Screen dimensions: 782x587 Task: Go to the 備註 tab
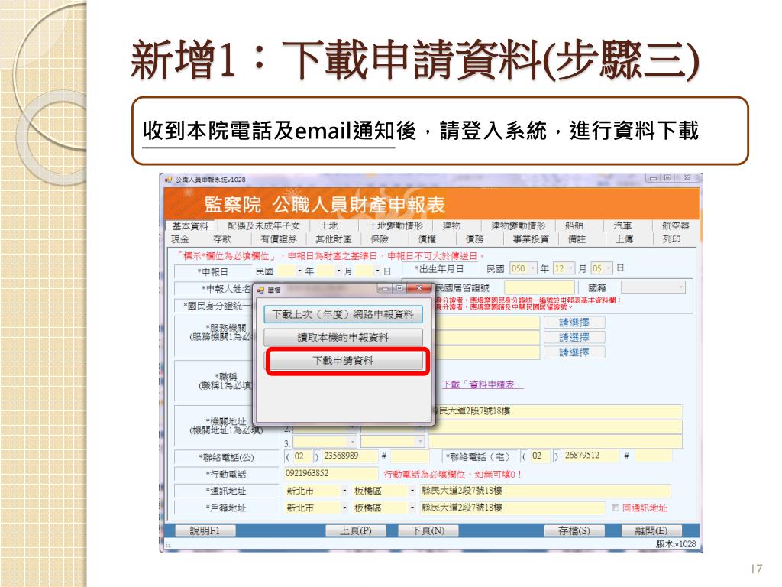point(577,239)
